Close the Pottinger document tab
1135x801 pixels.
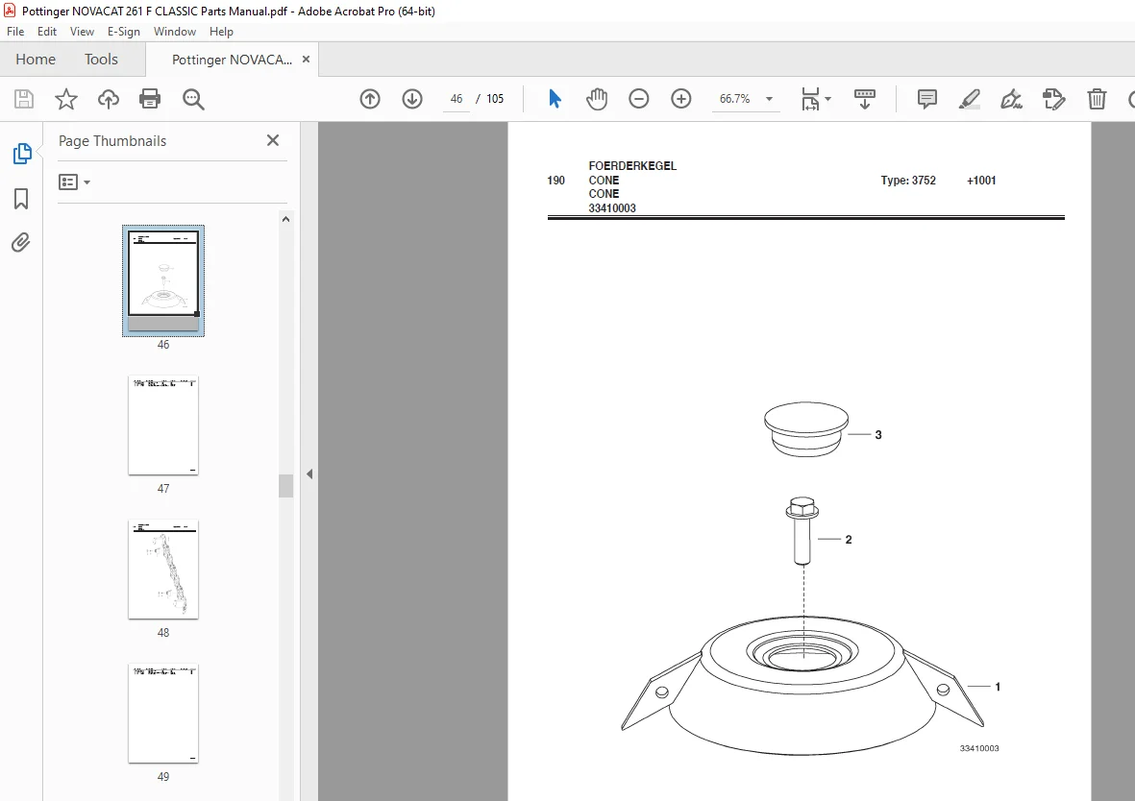tap(307, 60)
